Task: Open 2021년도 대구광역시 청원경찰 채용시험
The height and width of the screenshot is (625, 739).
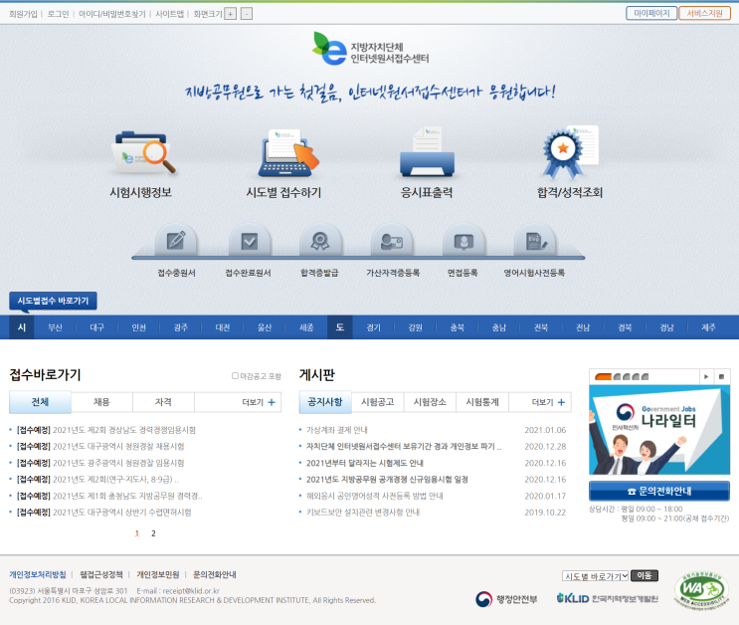Action: [x=118, y=446]
